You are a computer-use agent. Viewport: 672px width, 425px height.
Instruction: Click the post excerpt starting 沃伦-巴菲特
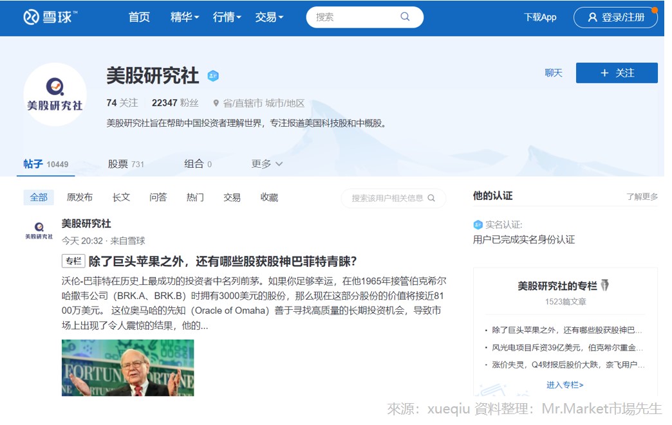coord(254,303)
